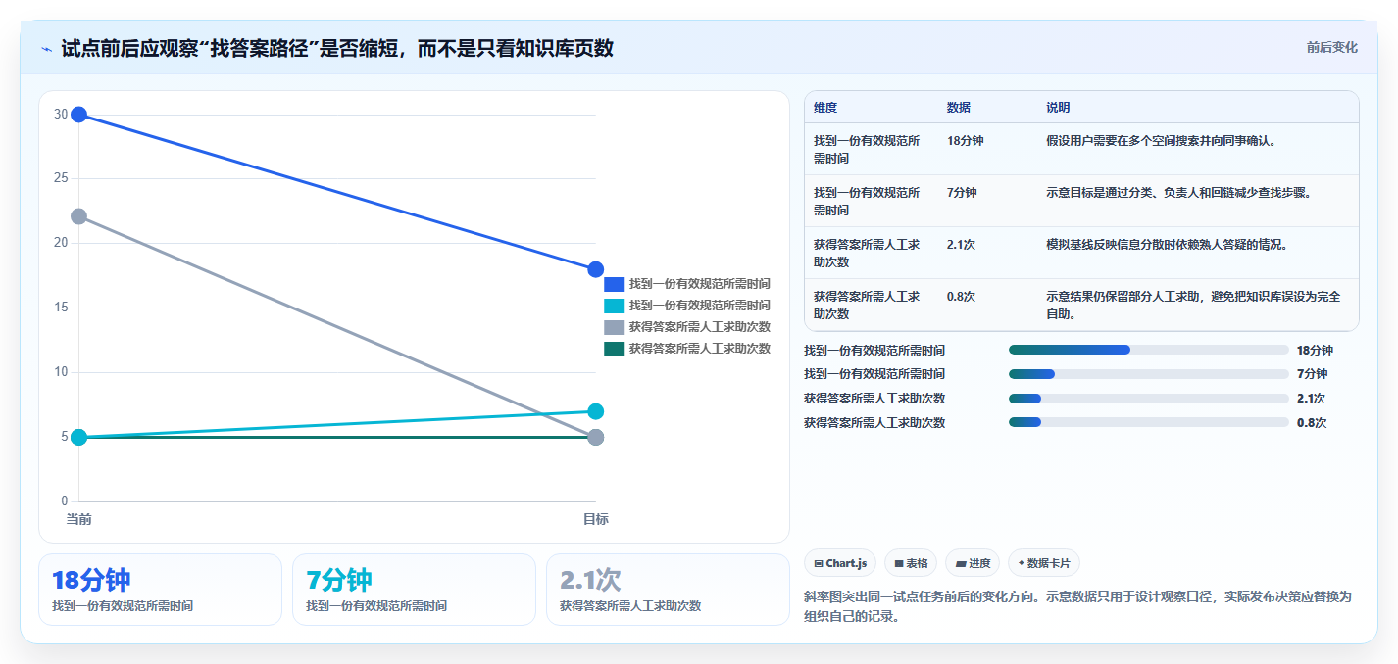Screen dimensions: 1398x664
Task: Click the progress bar labeled 18分钟
Action: click(x=1148, y=350)
